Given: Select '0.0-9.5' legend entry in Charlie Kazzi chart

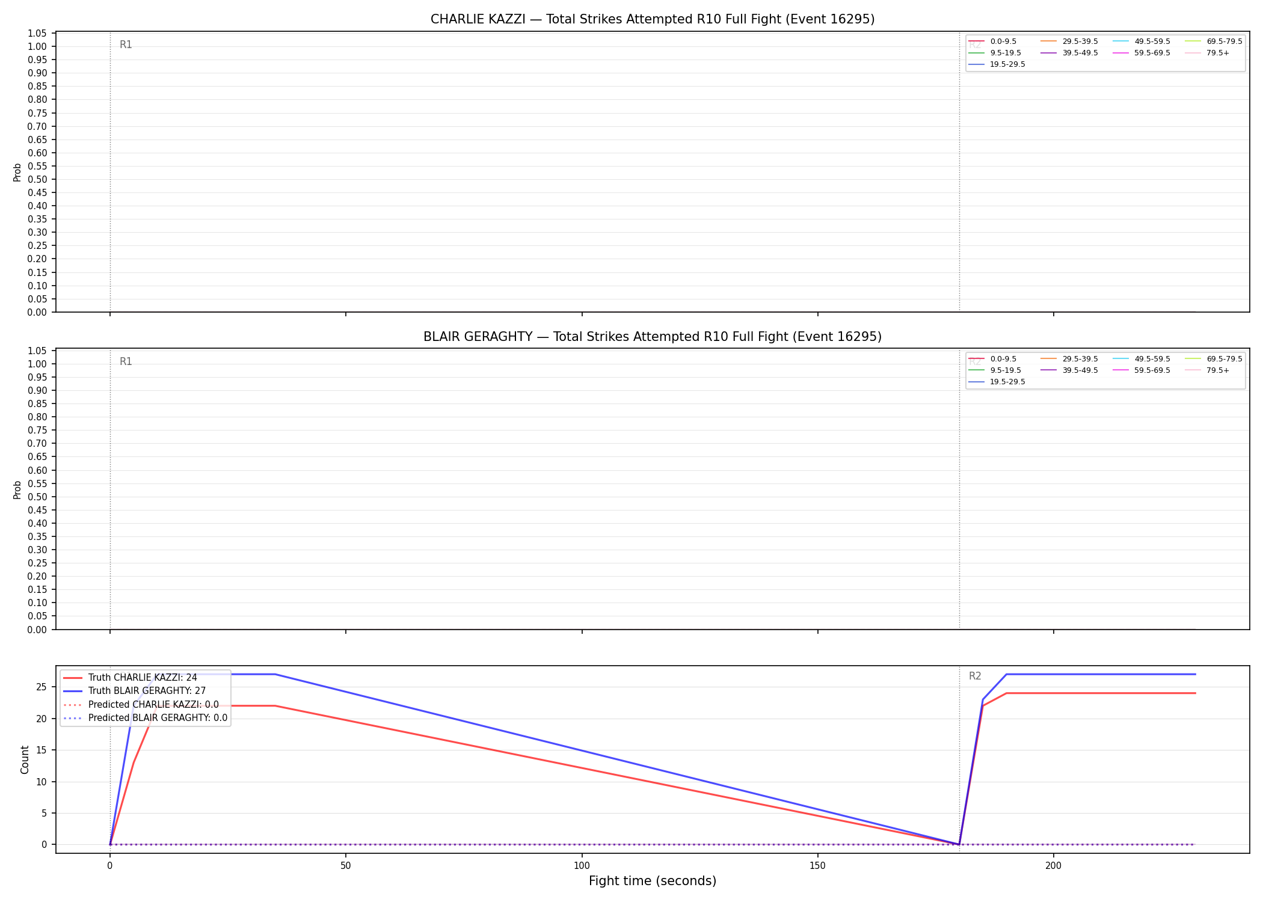Looking at the screenshot, I should point(992,41).
